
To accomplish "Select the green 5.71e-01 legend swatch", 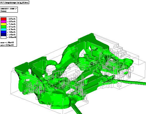I will (x=4, y=27).
